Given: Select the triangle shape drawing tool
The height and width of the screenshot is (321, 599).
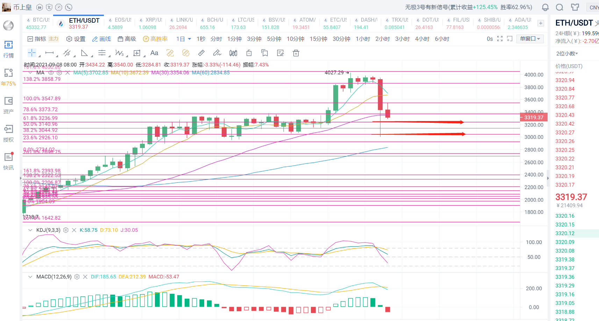Looking at the screenshot, I should (x=84, y=53).
